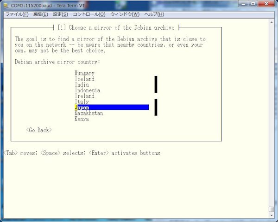Select Italy in the country list

point(82,101)
